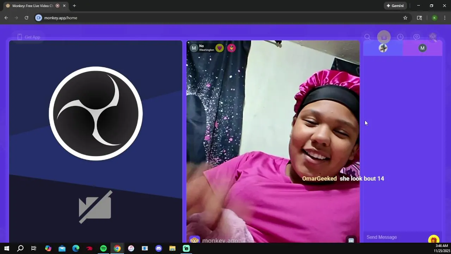Open the profile avatar icon in header
This screenshot has width=451, height=254.
pos(433,37)
